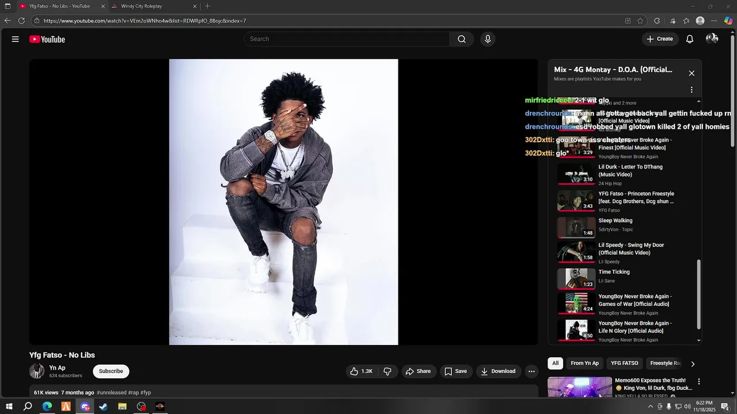Start voice search with microphone icon
This screenshot has height=414, width=737.
pos(488,39)
